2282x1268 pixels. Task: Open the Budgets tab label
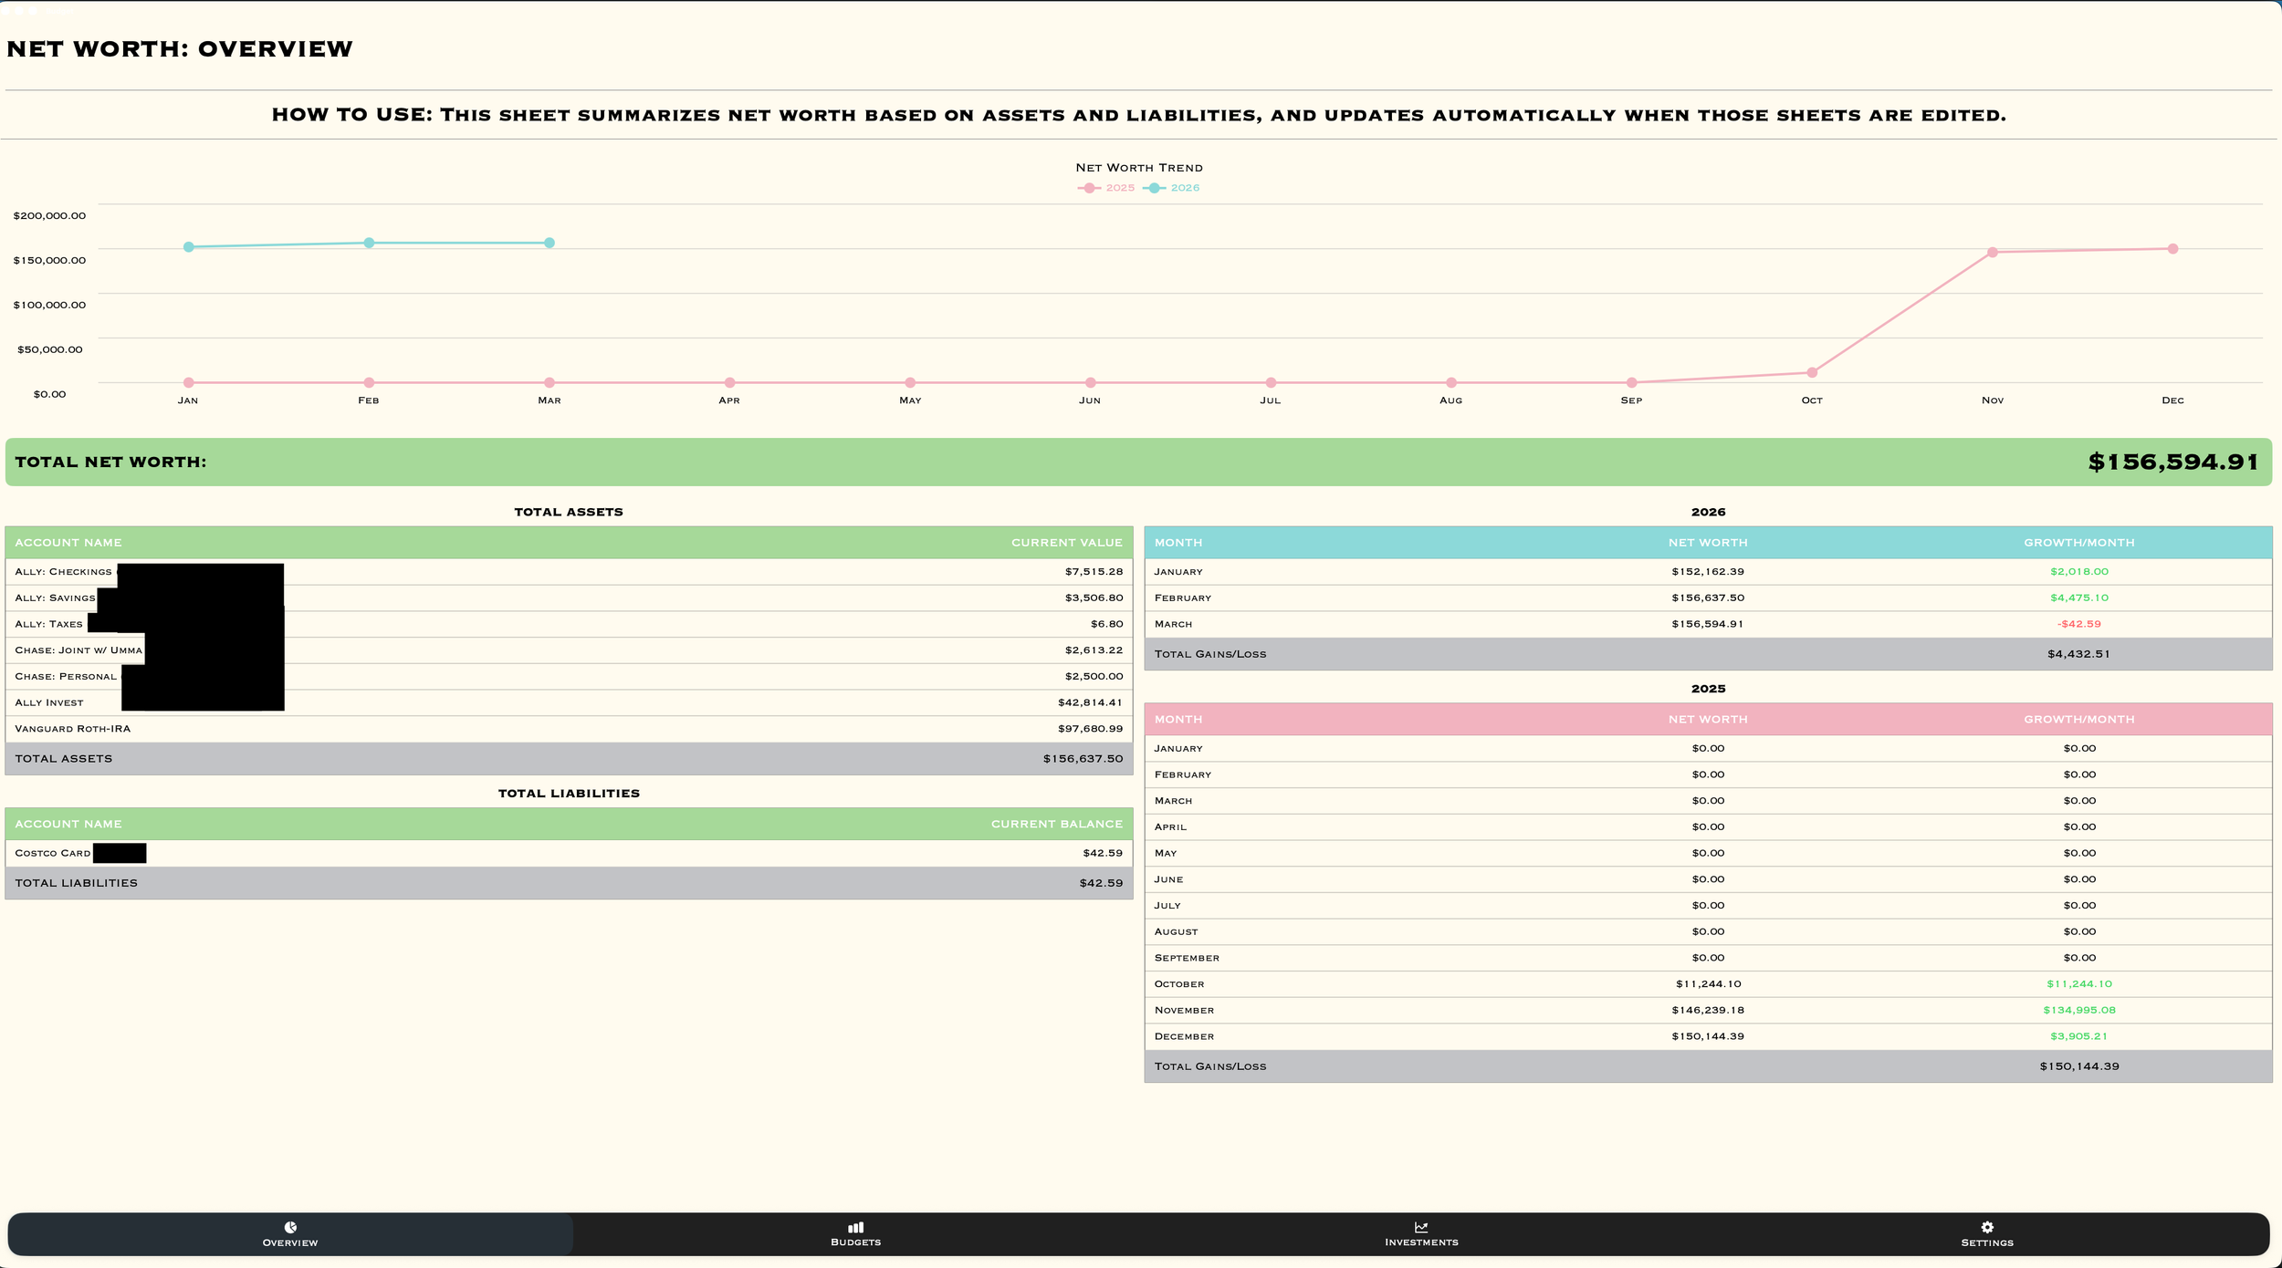855,1242
